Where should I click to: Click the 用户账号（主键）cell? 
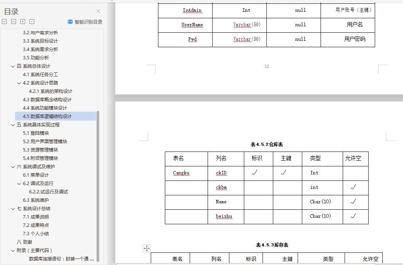click(x=348, y=11)
